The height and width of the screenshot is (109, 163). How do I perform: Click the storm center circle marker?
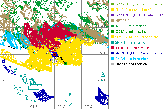click(x=54, y=55)
